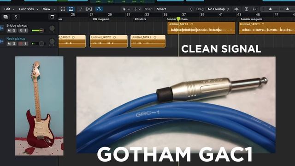This screenshot has width=295, height=166.
Task: Click the waveform zoom icon
Action: tap(236, 9)
